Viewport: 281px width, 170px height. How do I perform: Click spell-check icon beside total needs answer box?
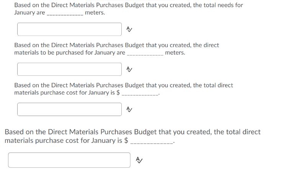pos(129,29)
